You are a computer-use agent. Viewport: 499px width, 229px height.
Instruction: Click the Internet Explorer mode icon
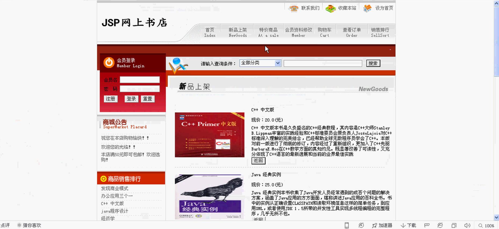coord(440,226)
